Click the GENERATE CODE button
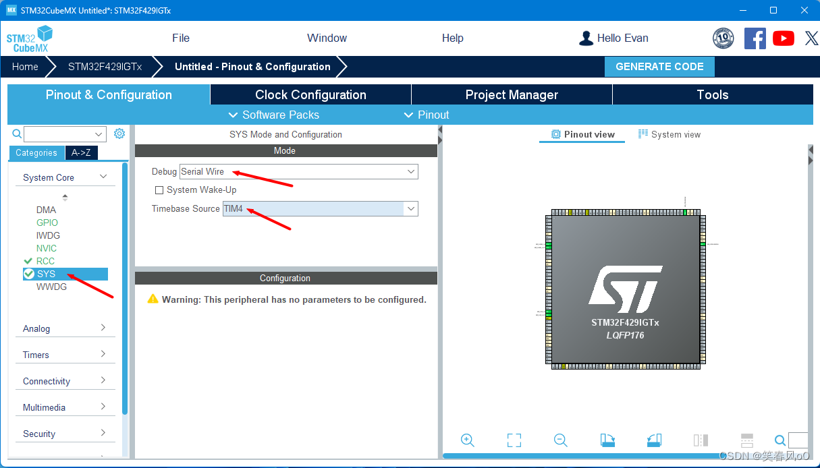Viewport: 820px width, 468px height. (659, 67)
